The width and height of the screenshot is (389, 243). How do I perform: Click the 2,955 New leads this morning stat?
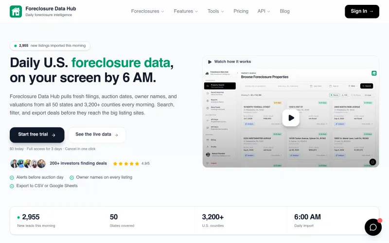pos(36,221)
